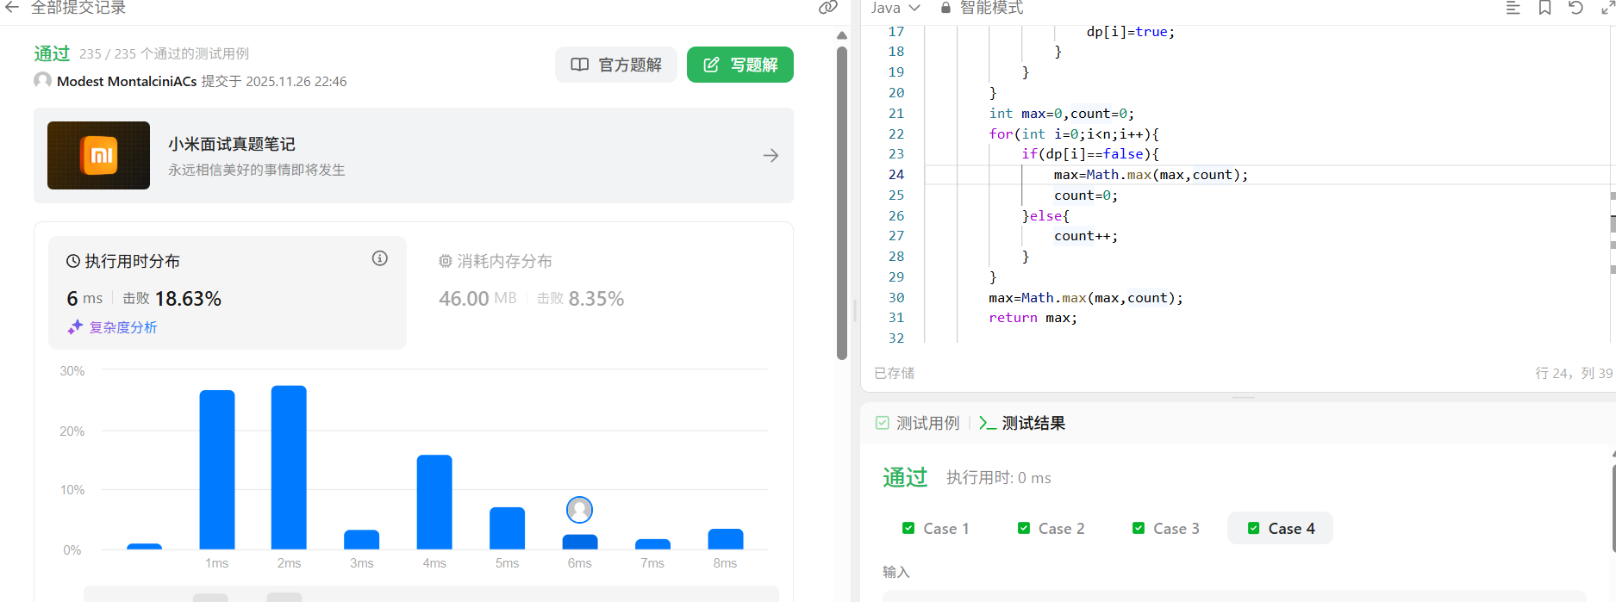This screenshot has height=602, width=1616.
Task: Reset code with the undo icon
Action: pos(1575,8)
